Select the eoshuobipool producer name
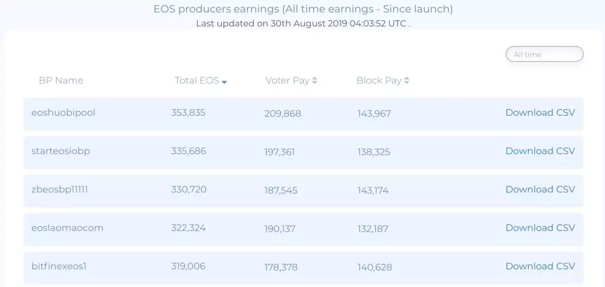This screenshot has width=605, height=287. coord(63,112)
